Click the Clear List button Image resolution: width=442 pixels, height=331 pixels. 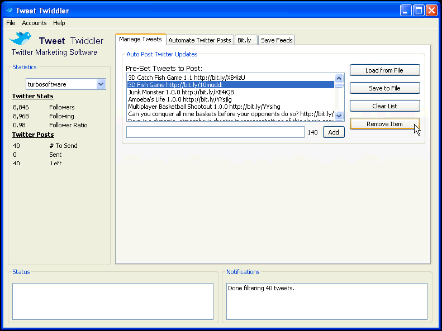click(385, 106)
